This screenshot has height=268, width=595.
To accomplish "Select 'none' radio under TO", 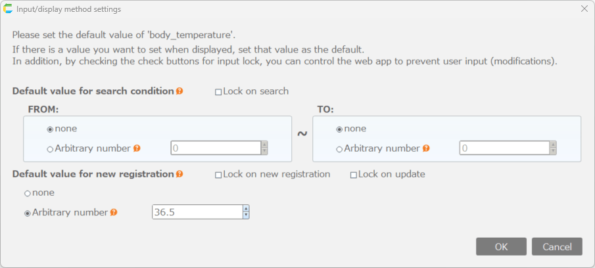I will pyautogui.click(x=339, y=129).
